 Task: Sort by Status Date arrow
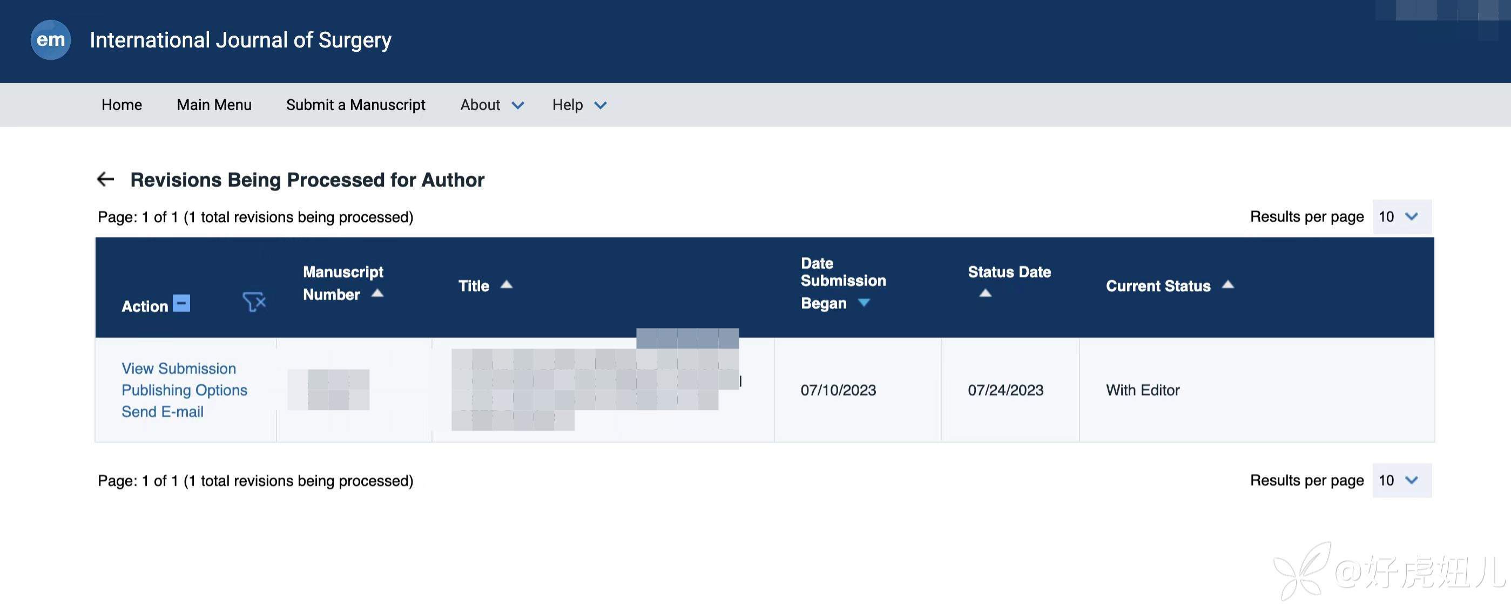tap(986, 293)
